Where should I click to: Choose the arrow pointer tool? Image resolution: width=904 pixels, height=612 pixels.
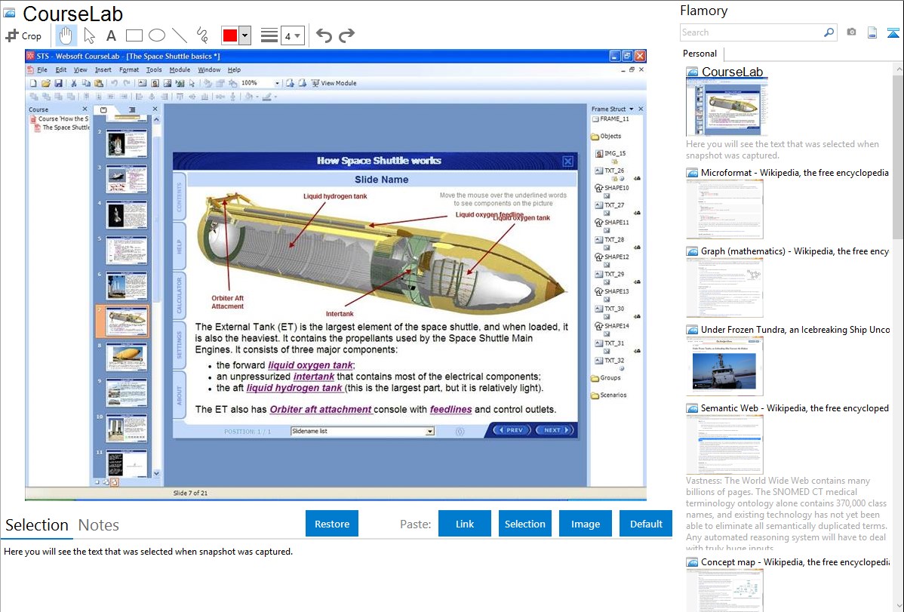click(89, 35)
